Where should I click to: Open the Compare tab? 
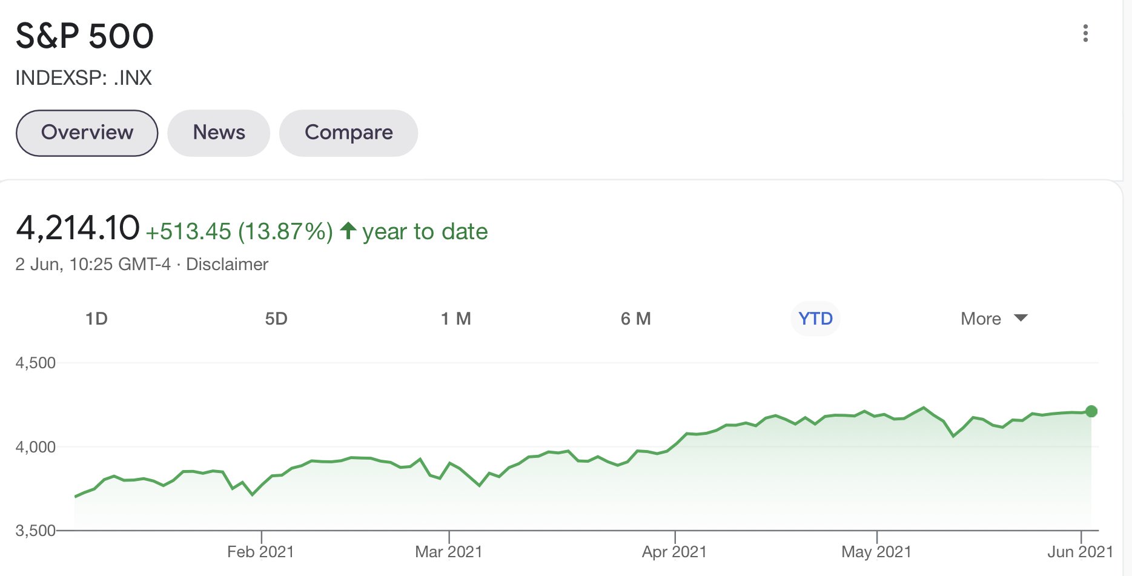point(348,133)
